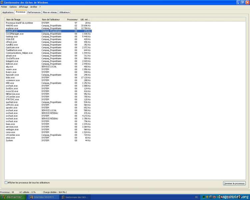Select the Processus tab
Viewport: 250px width, 200px height.
21,12
